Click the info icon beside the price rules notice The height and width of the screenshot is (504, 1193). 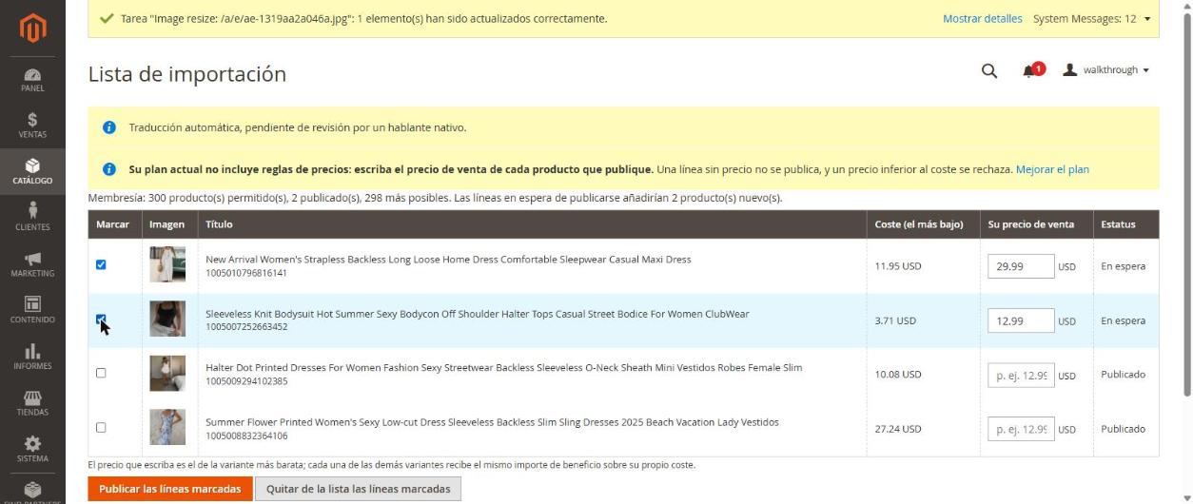(109, 169)
